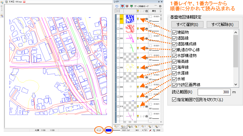This screenshot has width=243, height=136.
Task: Click the printer icon on layer 002
Action: (146, 29)
